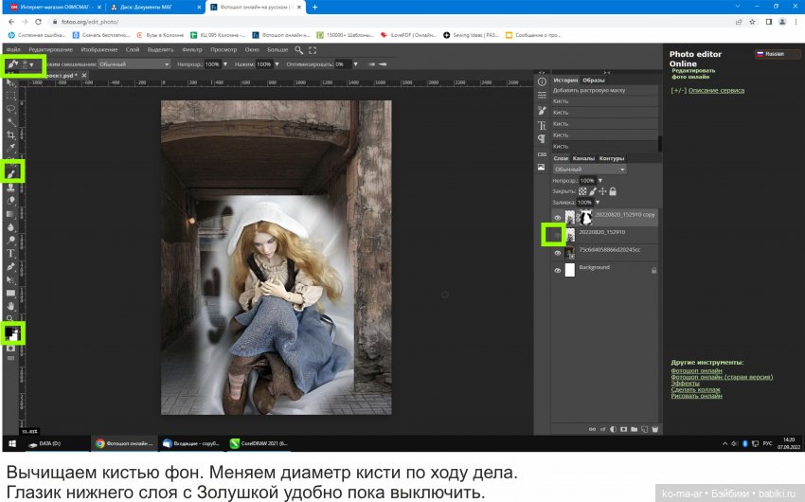805x502 pixels.
Task: Toggle lock image pixels brush icon
Action: (x=593, y=191)
